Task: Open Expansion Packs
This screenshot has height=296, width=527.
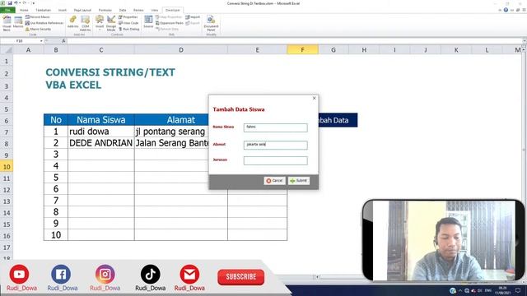Action: (x=170, y=23)
